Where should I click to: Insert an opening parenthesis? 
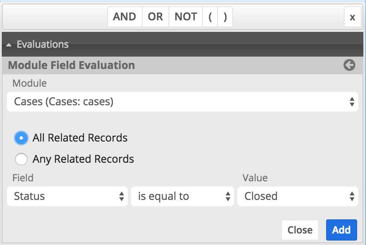[210, 17]
